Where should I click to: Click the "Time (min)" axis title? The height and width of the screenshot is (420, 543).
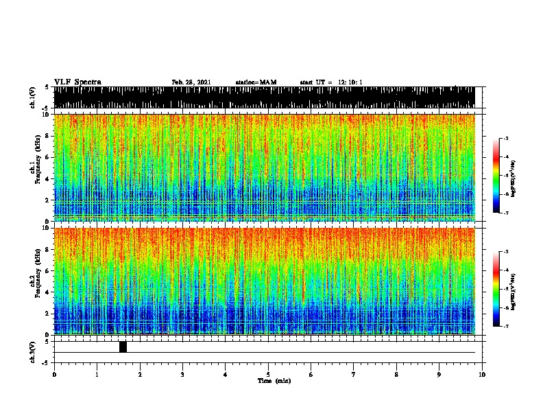pos(274,381)
